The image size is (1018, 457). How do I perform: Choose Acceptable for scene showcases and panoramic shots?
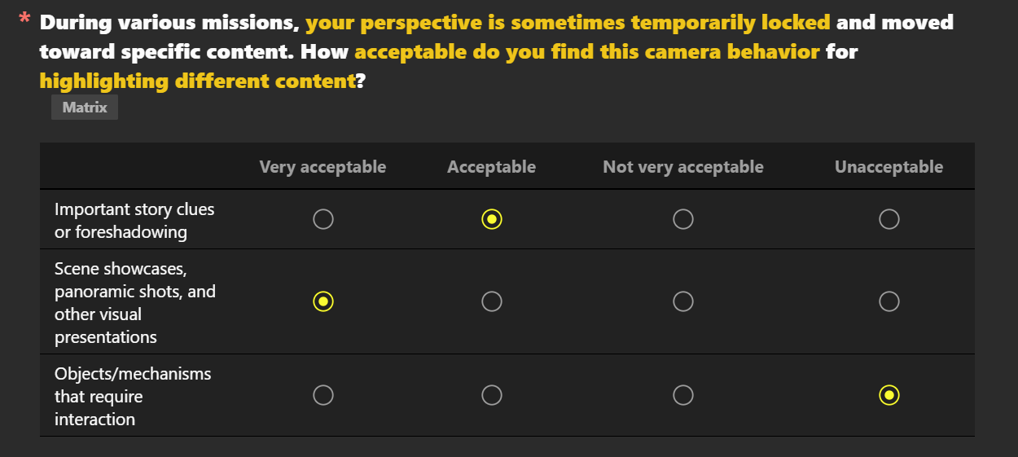click(x=492, y=301)
